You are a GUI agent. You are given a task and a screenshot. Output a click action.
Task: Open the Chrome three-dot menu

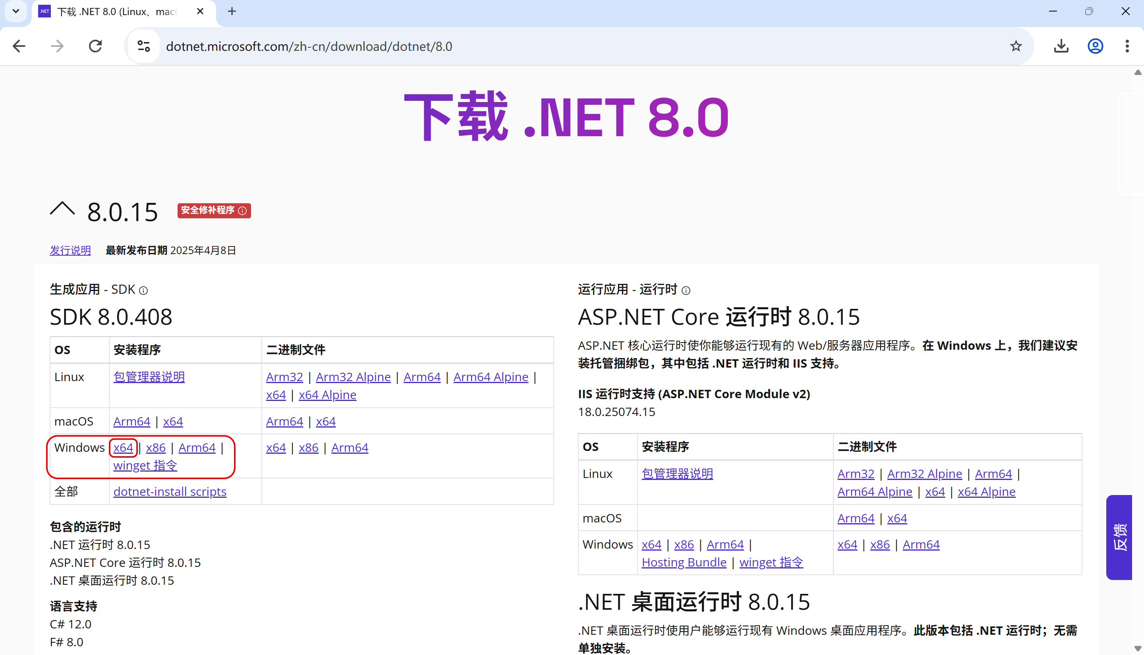[x=1127, y=46]
